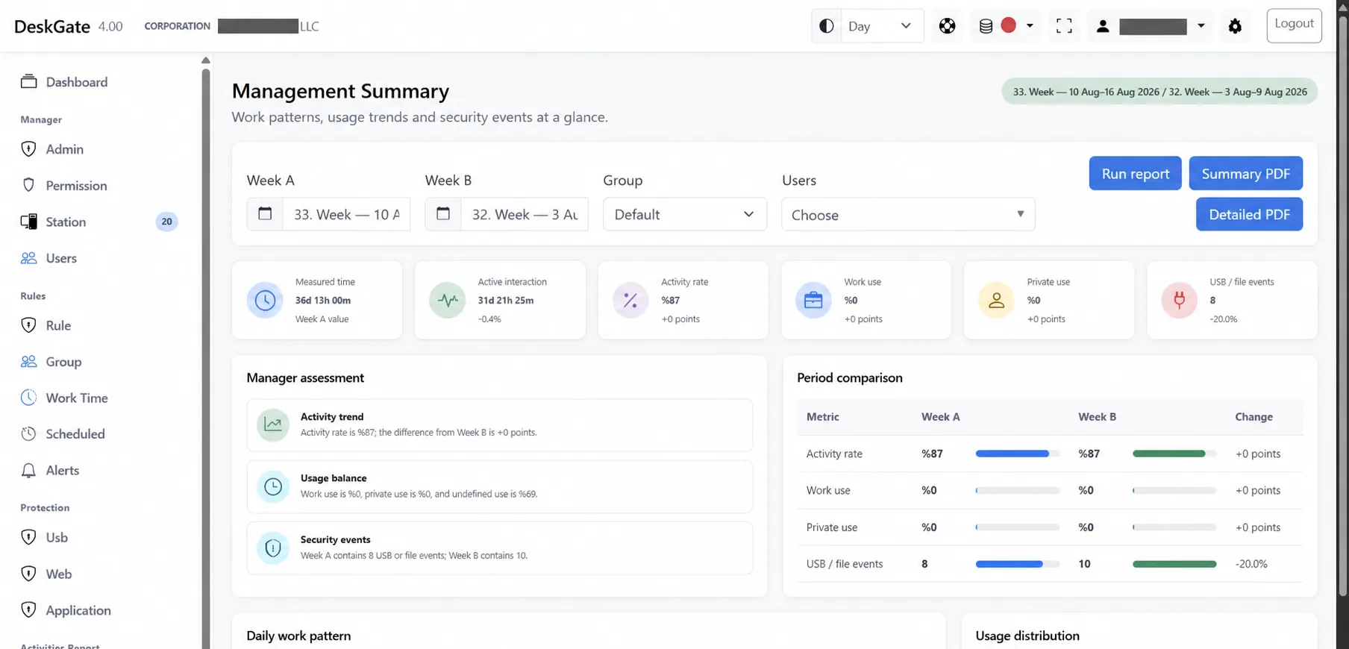The image size is (1349, 649).
Task: Open the Users Choose dropdown
Action: pyautogui.click(x=908, y=214)
